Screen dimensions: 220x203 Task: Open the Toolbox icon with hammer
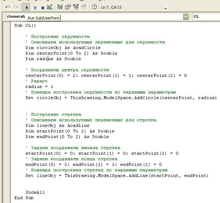[x=83, y=7]
